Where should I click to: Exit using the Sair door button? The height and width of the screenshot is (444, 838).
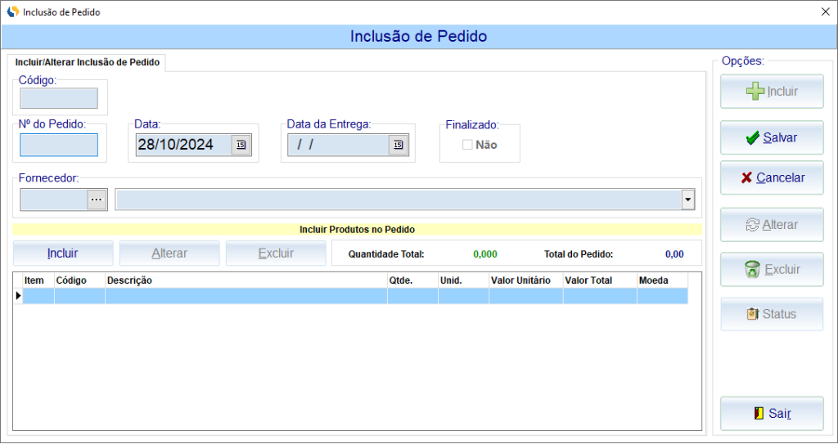772,414
